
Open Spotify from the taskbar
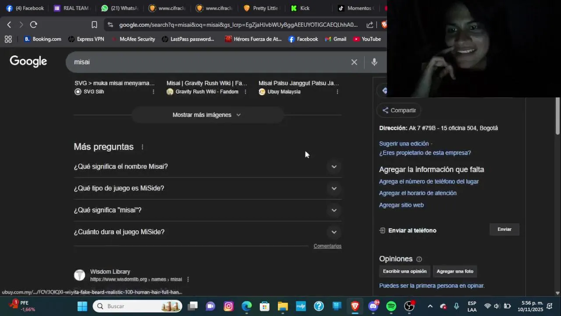tap(391, 306)
